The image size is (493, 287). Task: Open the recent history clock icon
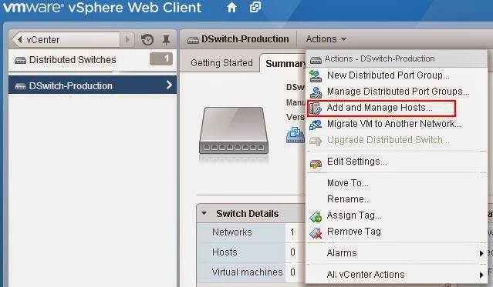[x=147, y=40]
